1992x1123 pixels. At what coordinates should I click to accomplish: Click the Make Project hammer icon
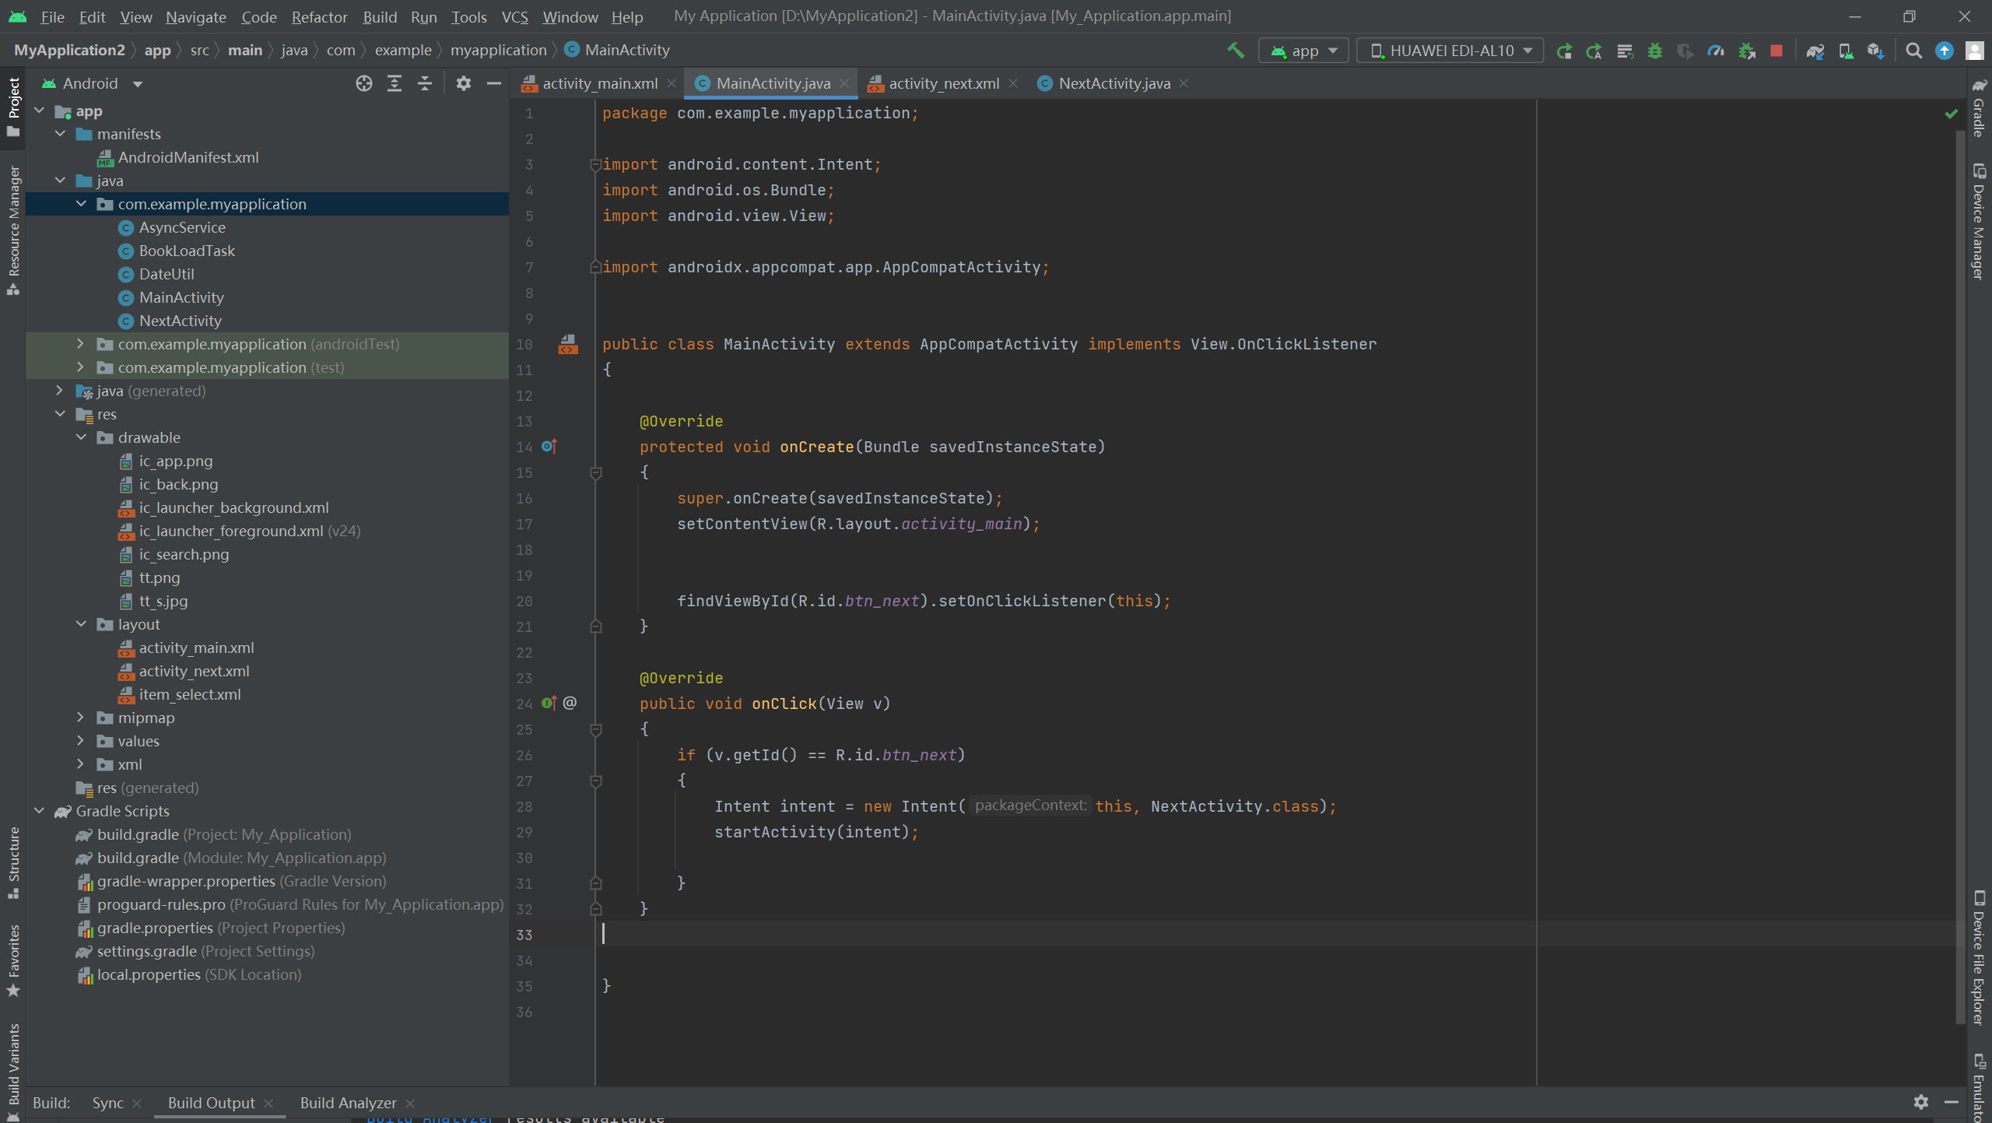coord(1235,51)
